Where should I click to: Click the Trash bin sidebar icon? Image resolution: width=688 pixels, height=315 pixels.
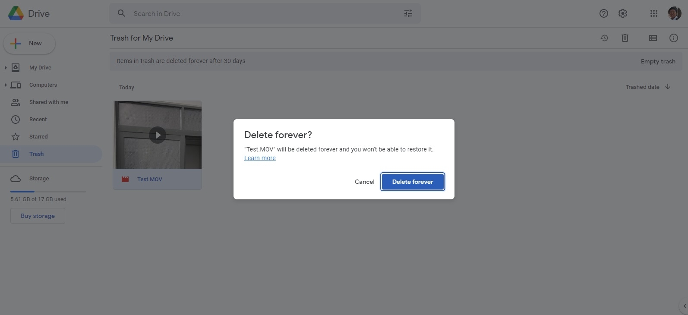click(16, 154)
